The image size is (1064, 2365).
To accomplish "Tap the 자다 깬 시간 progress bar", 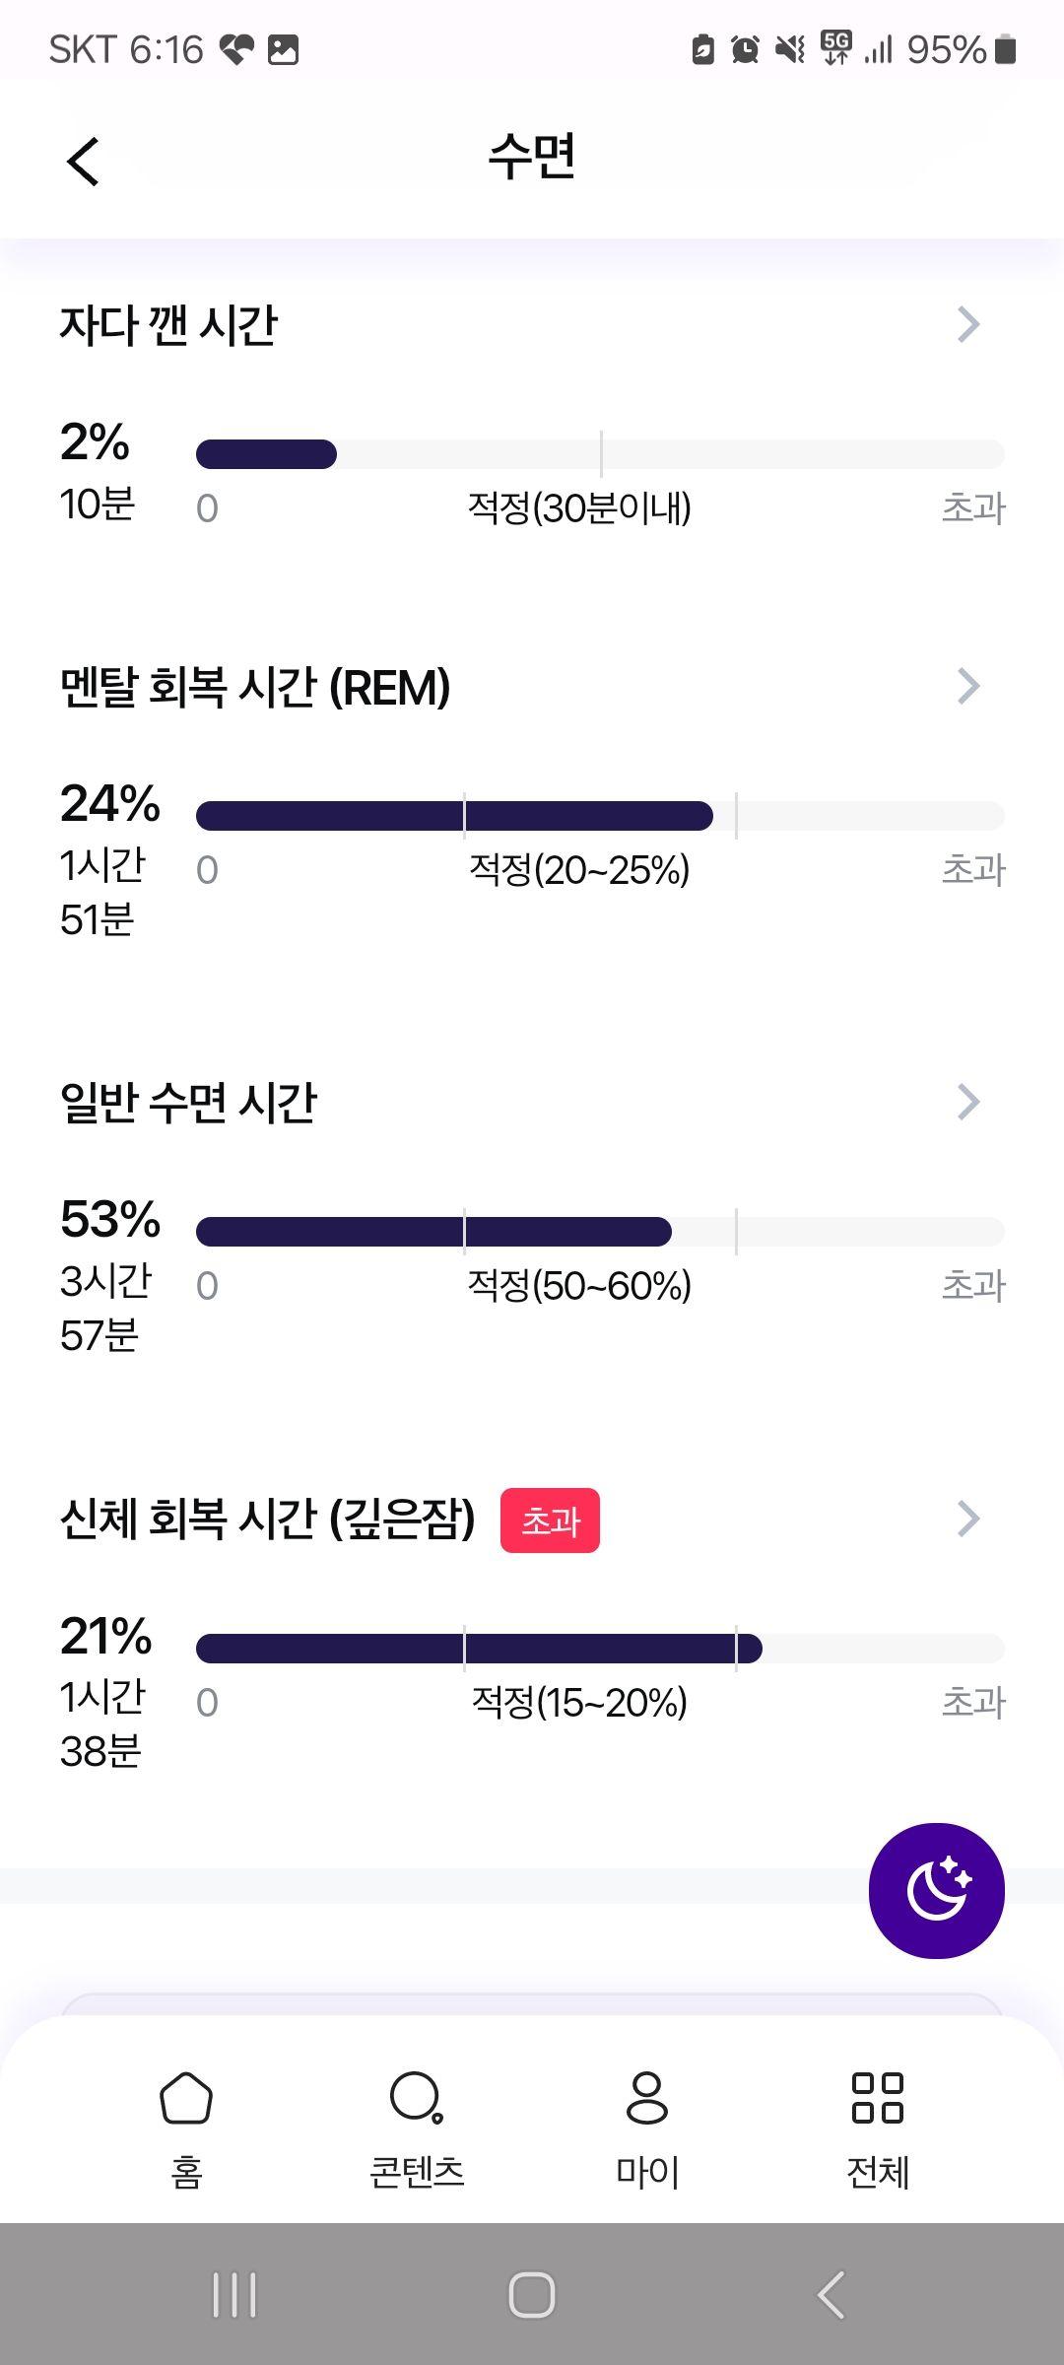I will [x=600, y=454].
